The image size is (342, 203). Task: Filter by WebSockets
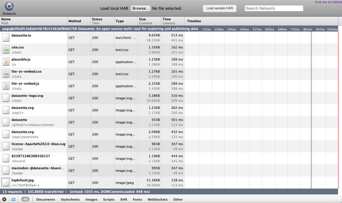tap(158, 199)
